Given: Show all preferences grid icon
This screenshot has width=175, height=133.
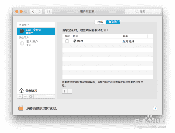Looking at the screenshot, I should (48, 12).
